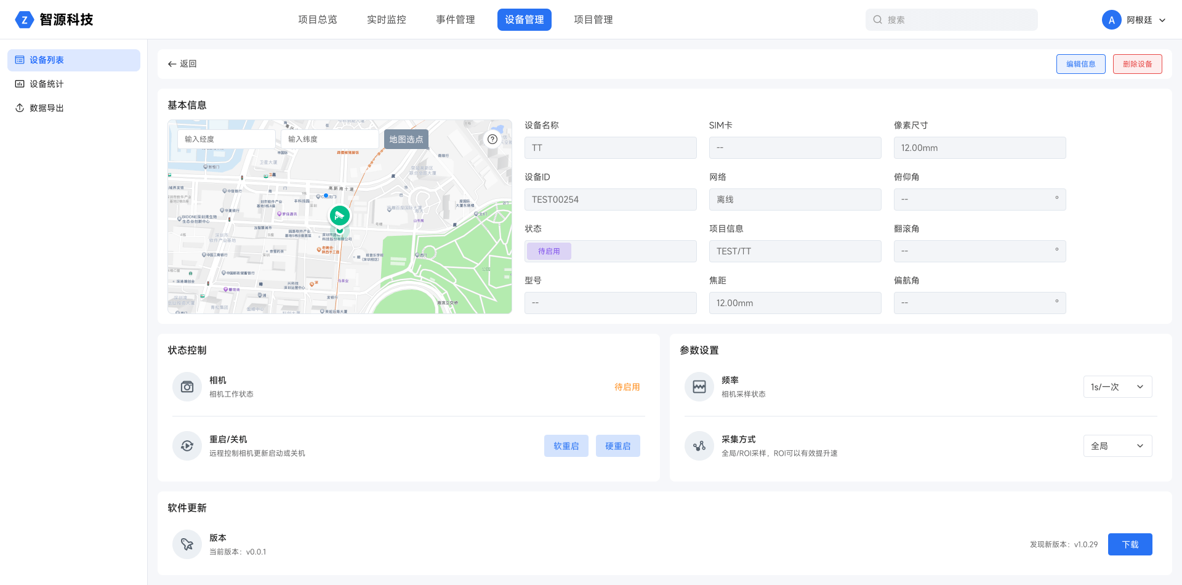This screenshot has height=585, width=1182.
Task: Expand the 采集方式 全局 dropdown
Action: 1117,446
